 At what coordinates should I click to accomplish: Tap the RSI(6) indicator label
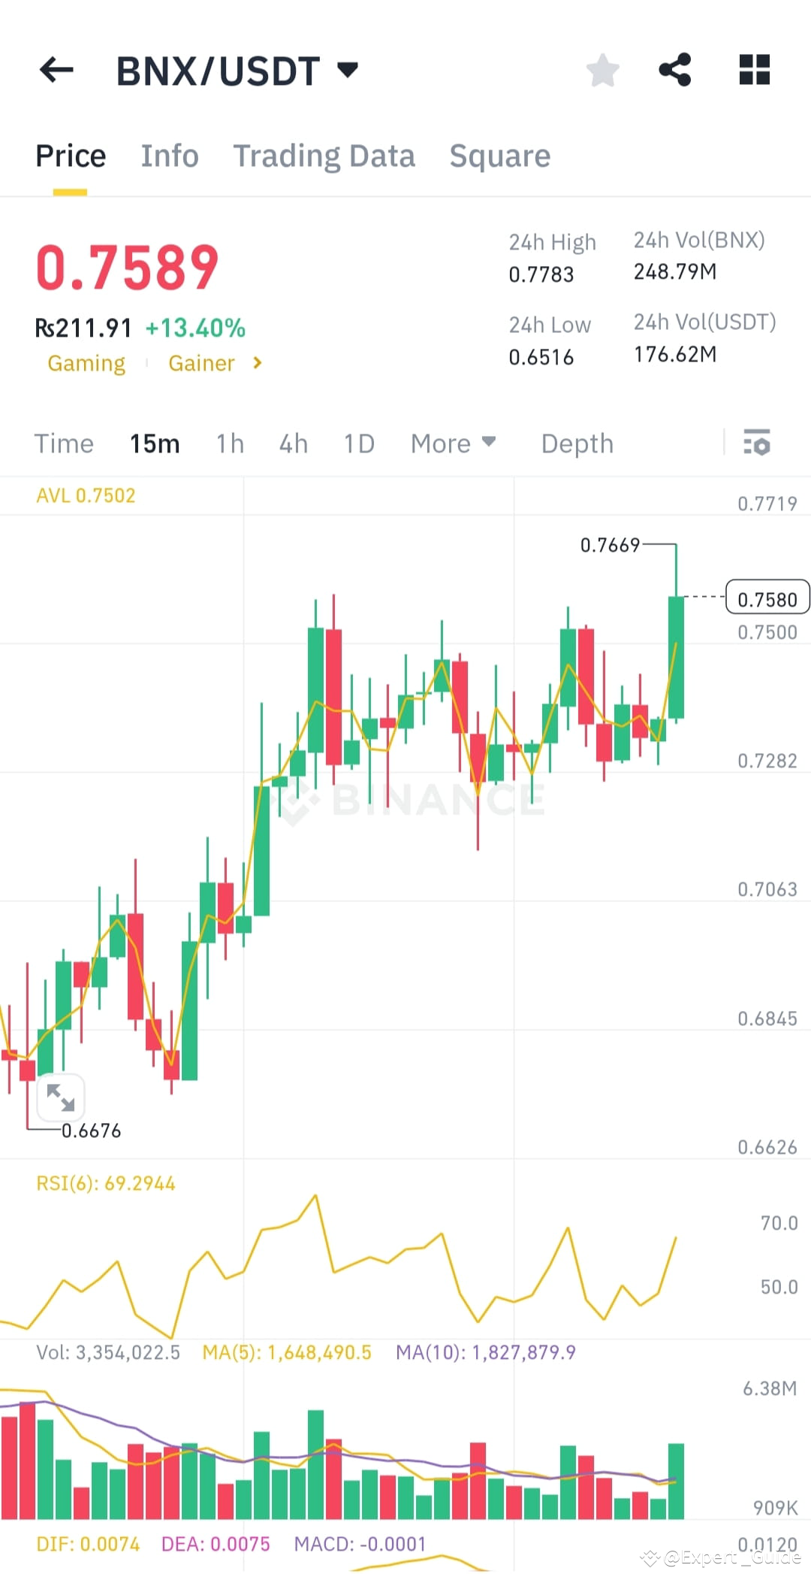click(105, 1182)
